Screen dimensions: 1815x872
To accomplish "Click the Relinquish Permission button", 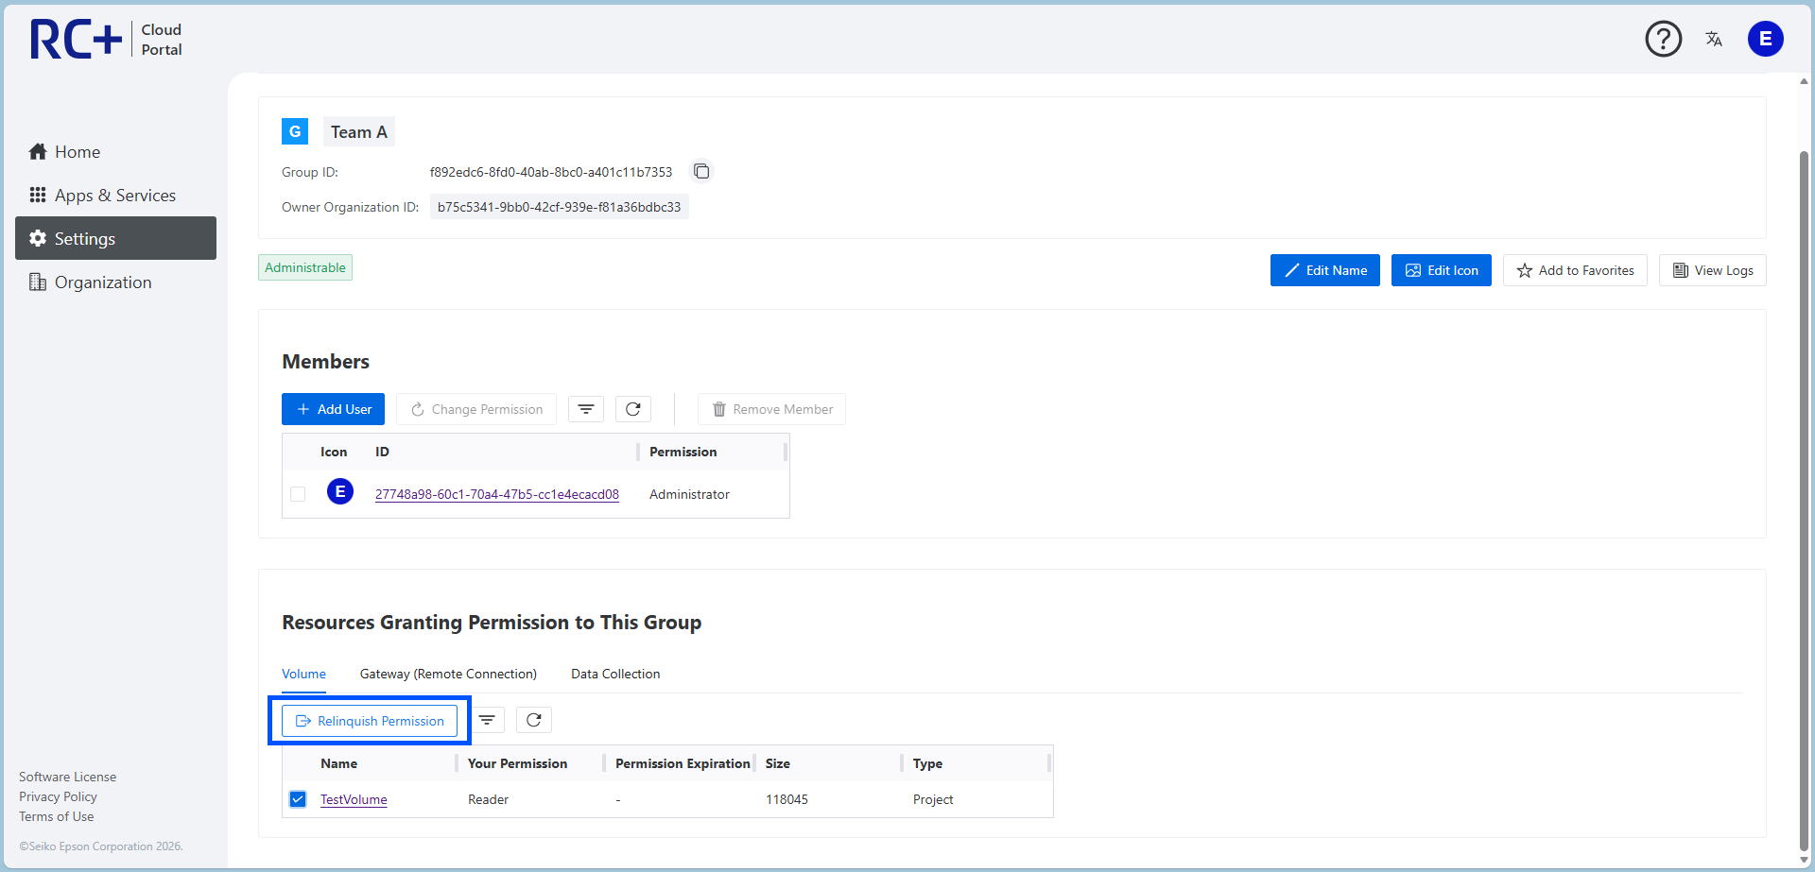I will (x=370, y=721).
